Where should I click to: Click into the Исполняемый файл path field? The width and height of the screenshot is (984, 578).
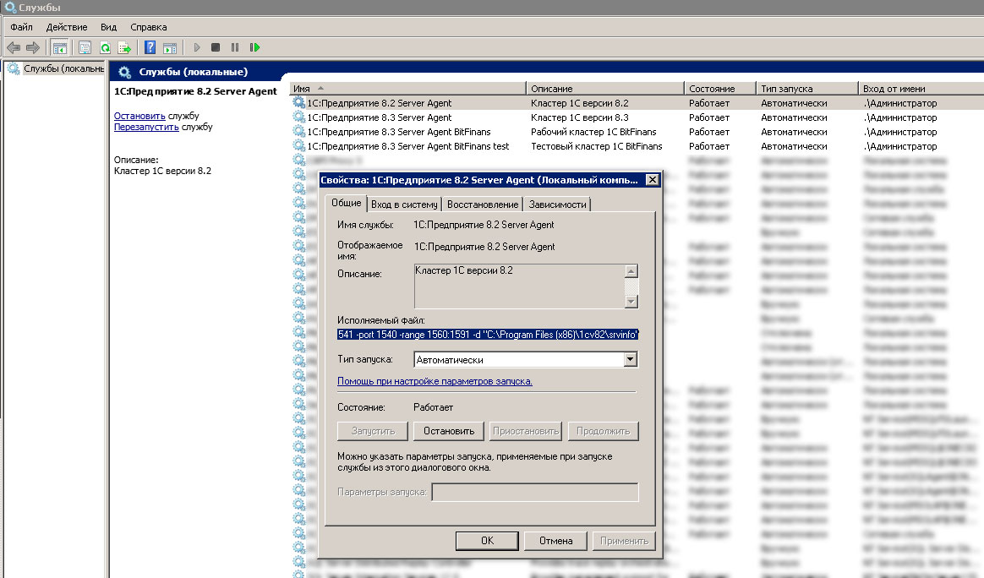[x=488, y=335]
